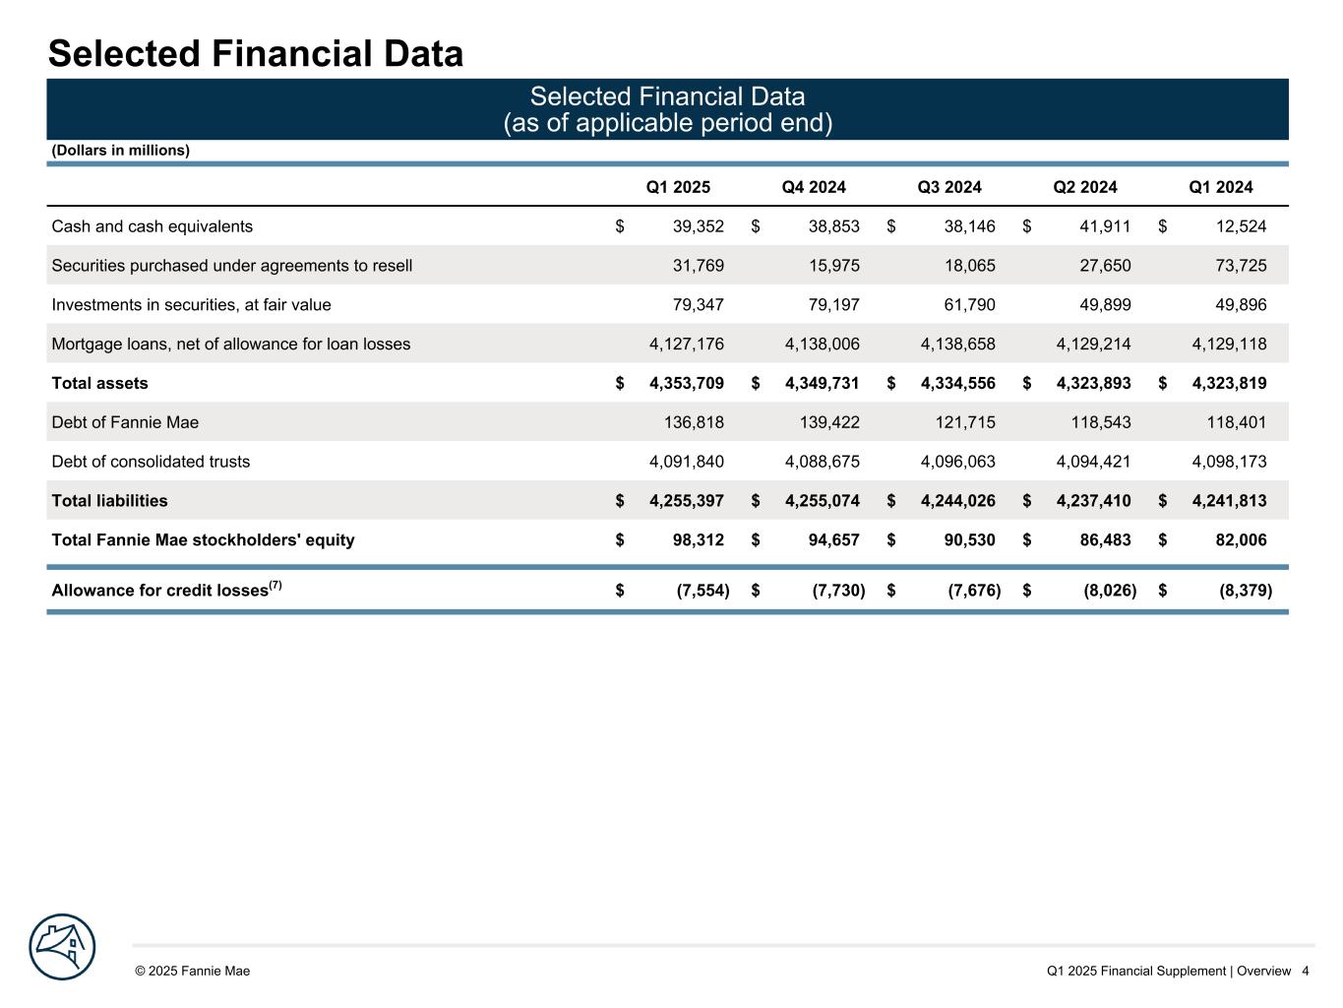Select the Q2 2024 column header
The height and width of the screenshot is (1008, 1343).
[1085, 187]
